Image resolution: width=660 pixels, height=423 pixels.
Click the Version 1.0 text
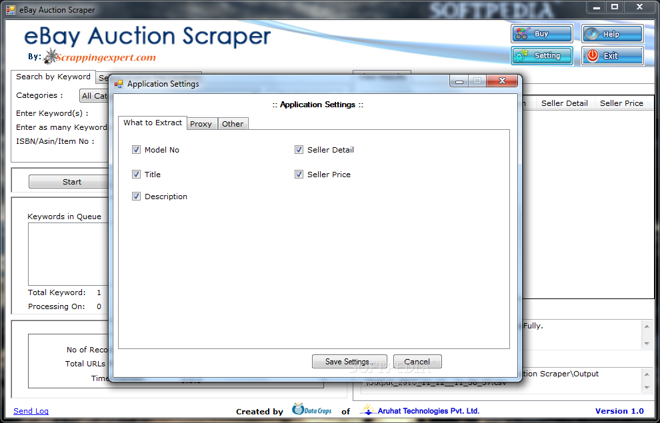[x=619, y=411]
